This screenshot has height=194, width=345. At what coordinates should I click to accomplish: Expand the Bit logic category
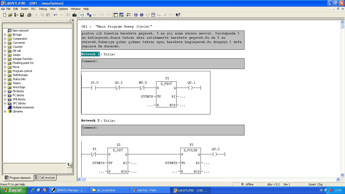tap(5, 35)
